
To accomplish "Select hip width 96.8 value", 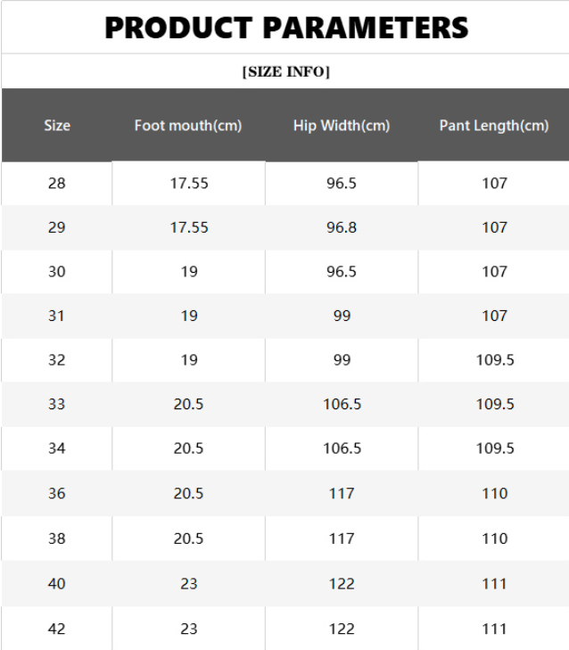I will [x=342, y=227].
